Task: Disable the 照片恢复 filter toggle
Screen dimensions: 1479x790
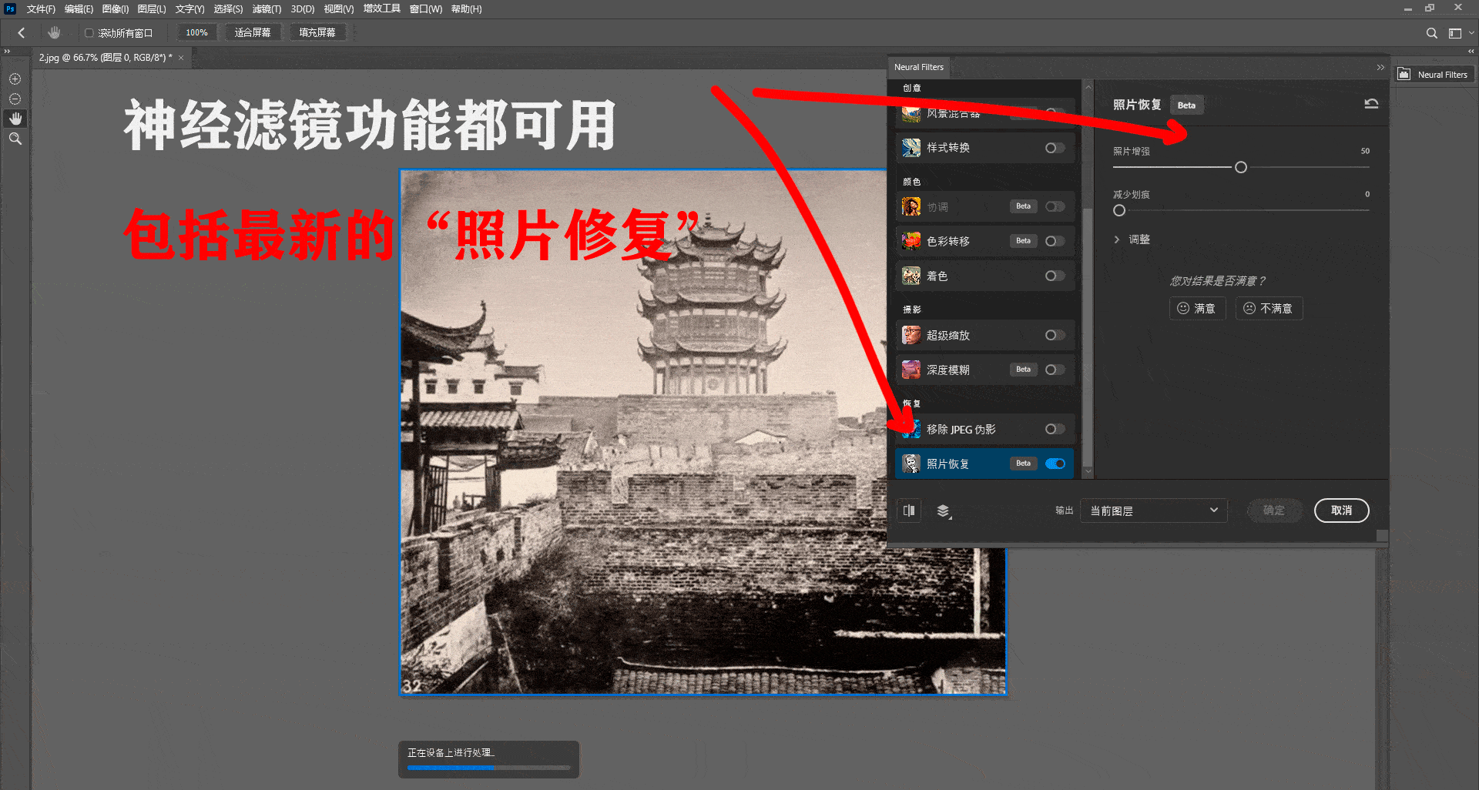Action: pos(1055,463)
